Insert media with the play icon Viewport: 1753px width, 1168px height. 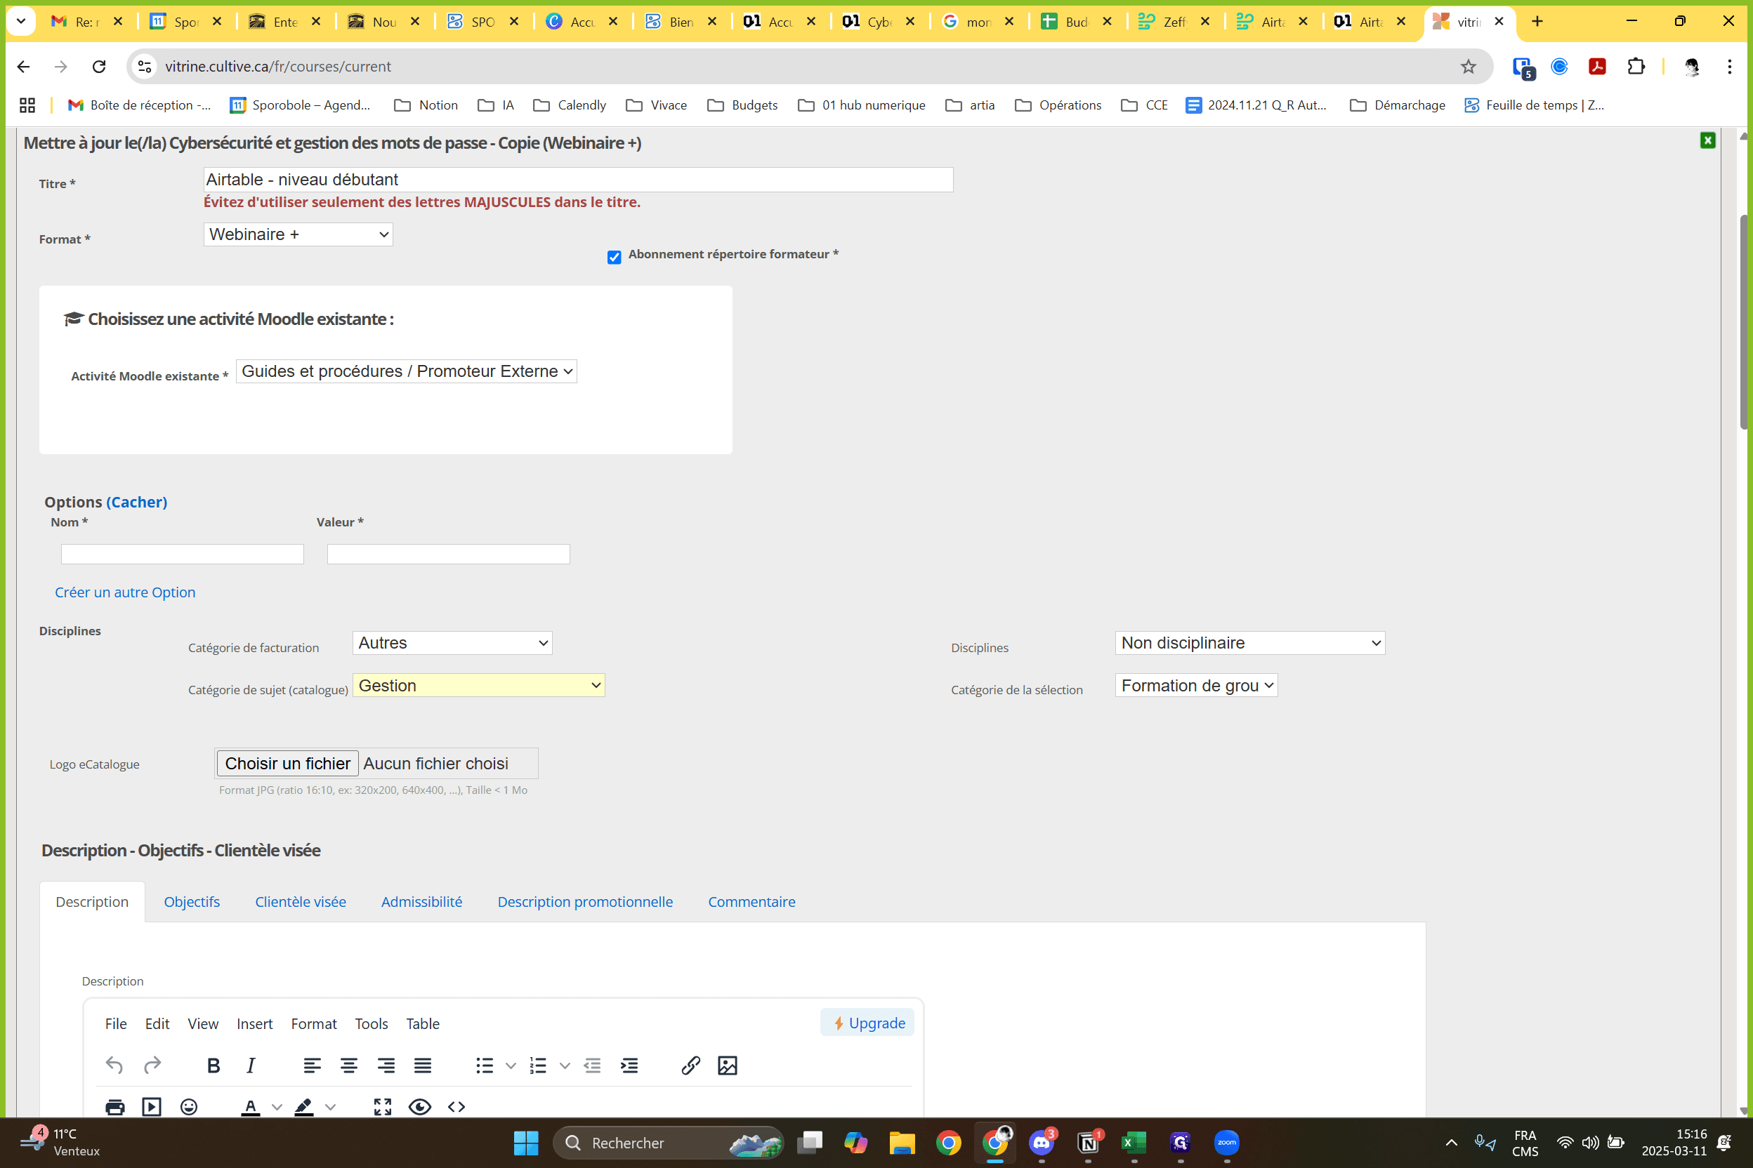151,1107
